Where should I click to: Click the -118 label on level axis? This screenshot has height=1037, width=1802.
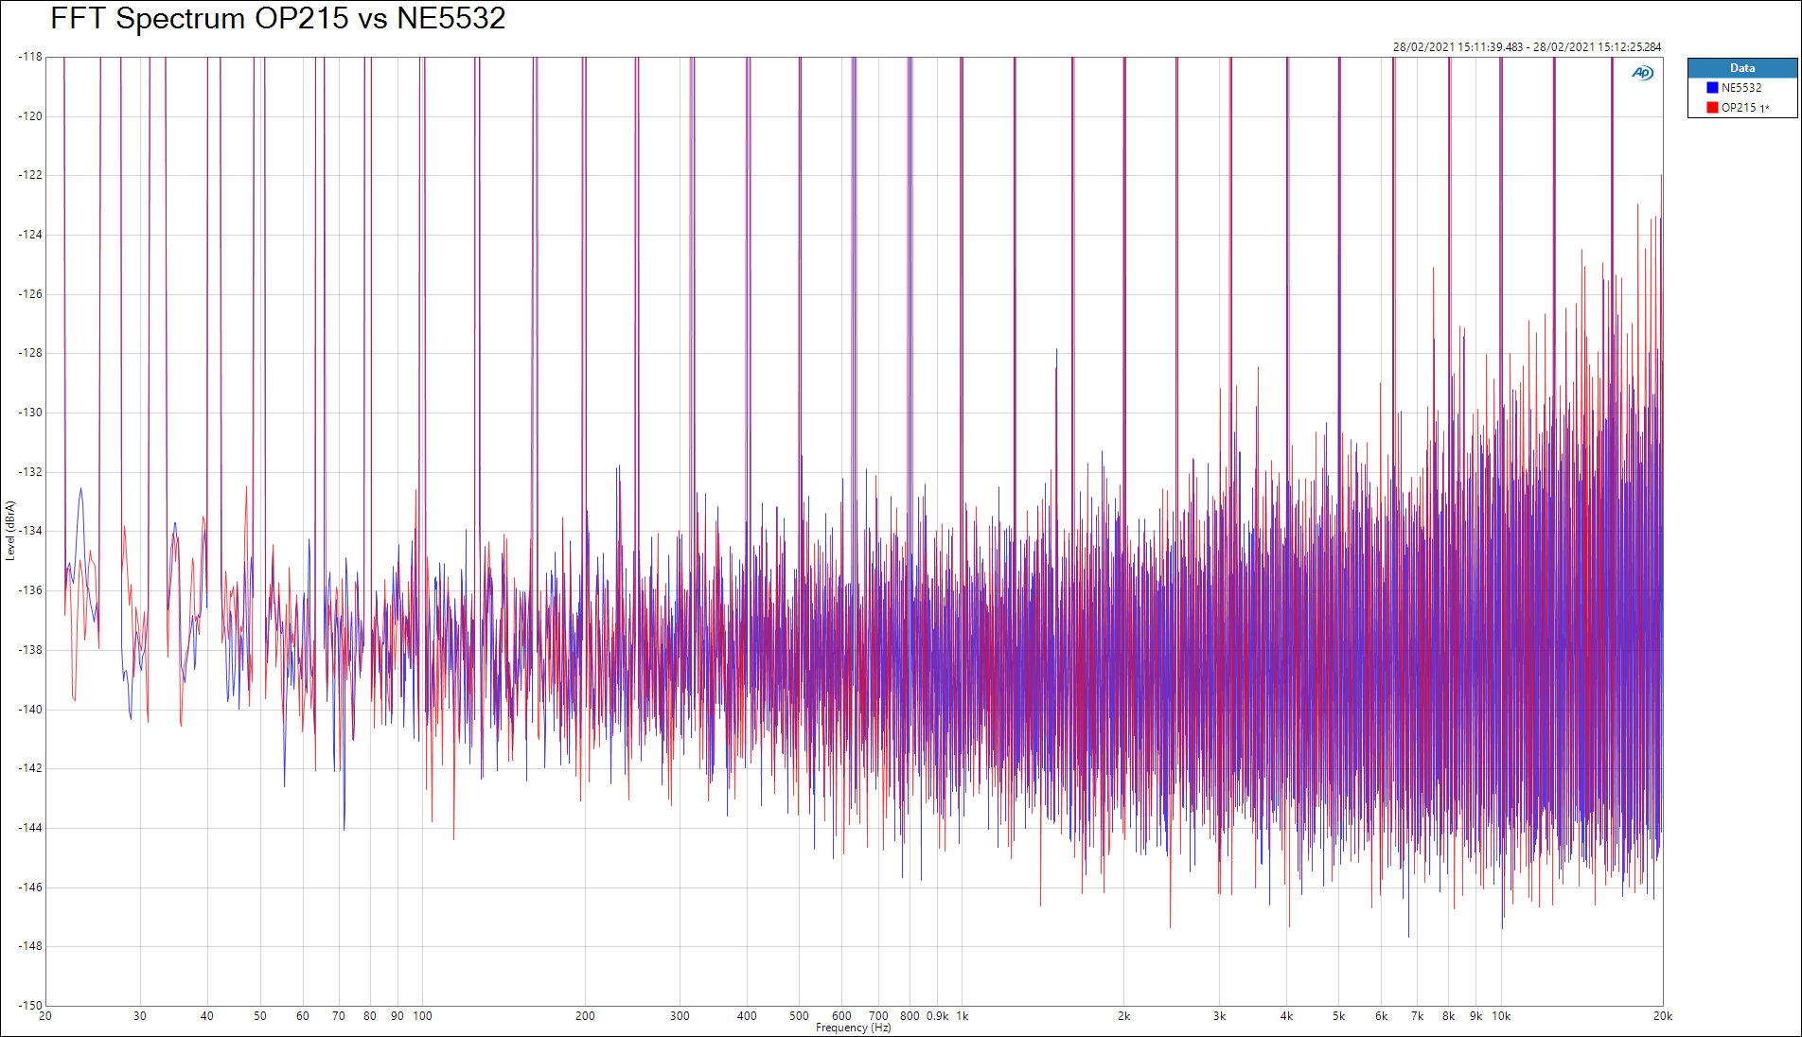[x=30, y=57]
